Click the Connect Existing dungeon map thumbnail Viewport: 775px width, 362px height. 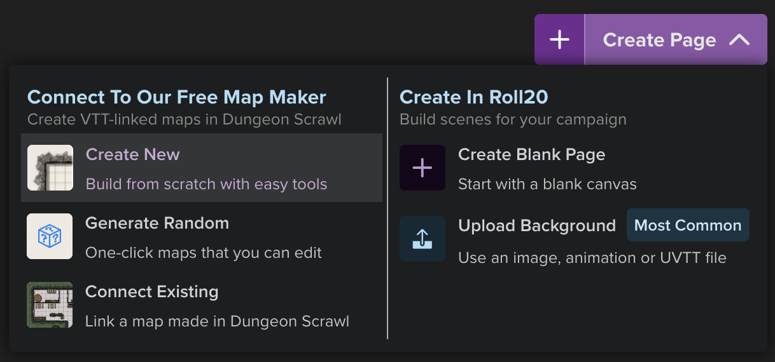(50, 305)
